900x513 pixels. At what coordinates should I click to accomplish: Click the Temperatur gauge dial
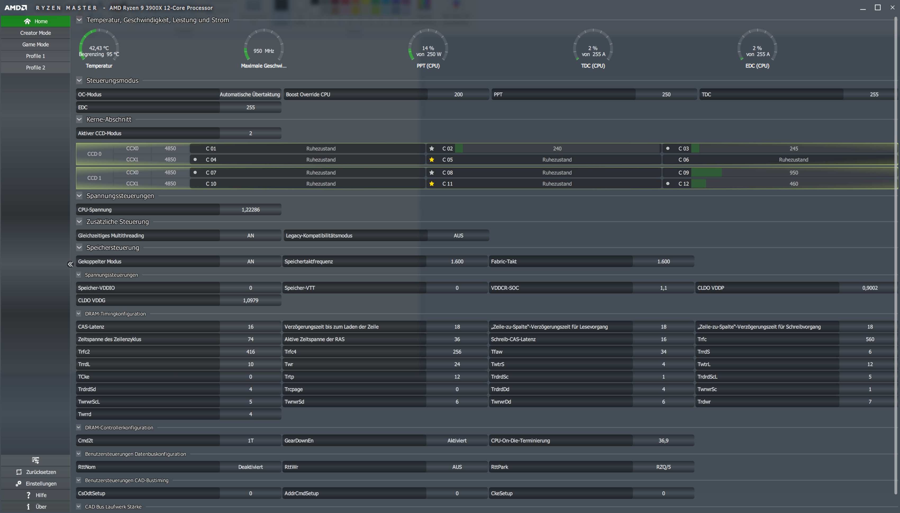click(x=99, y=45)
